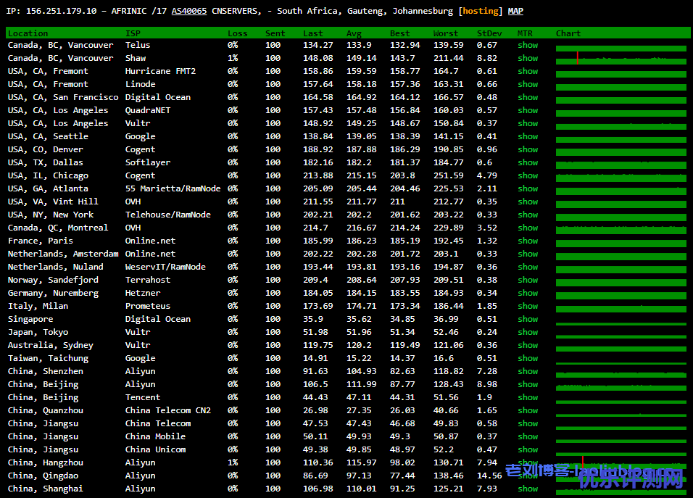Select the Worst column header
Image resolution: width=693 pixels, height=498 pixels.
click(x=445, y=33)
